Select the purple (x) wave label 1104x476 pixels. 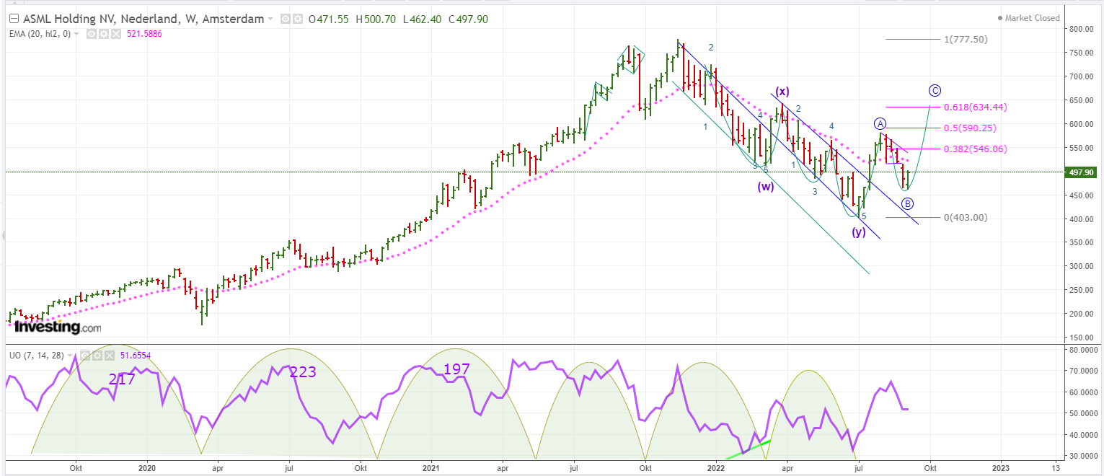coord(782,92)
